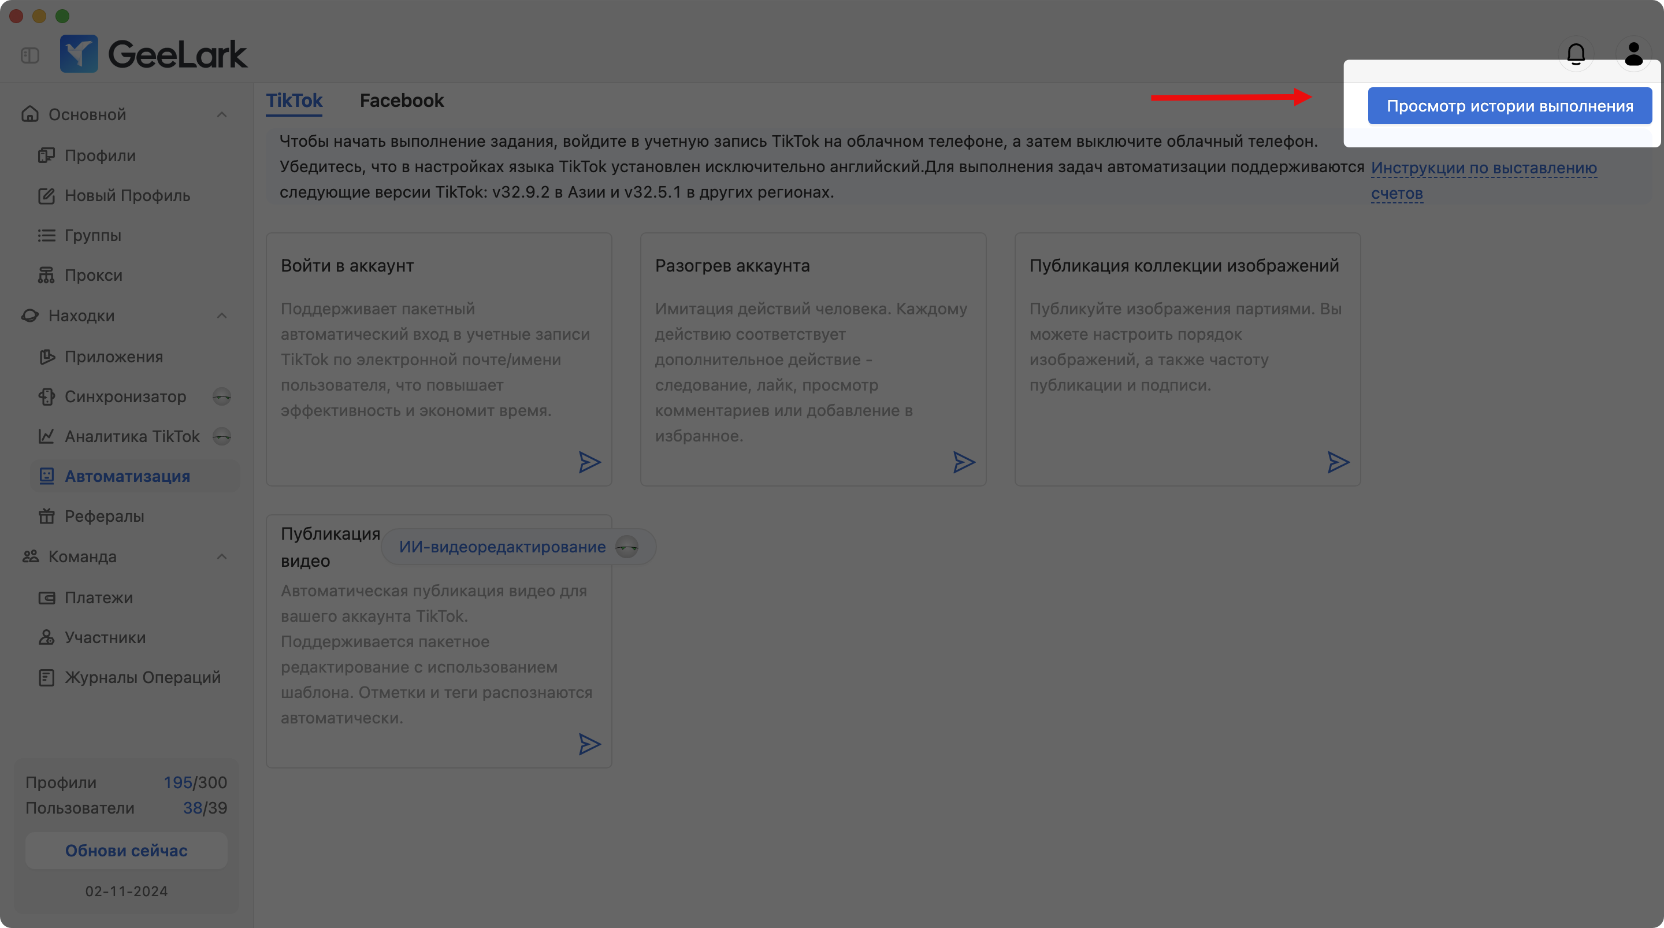This screenshot has height=928, width=1664.
Task: Click the Обнови сейчас upgrade button
Action: point(126,851)
